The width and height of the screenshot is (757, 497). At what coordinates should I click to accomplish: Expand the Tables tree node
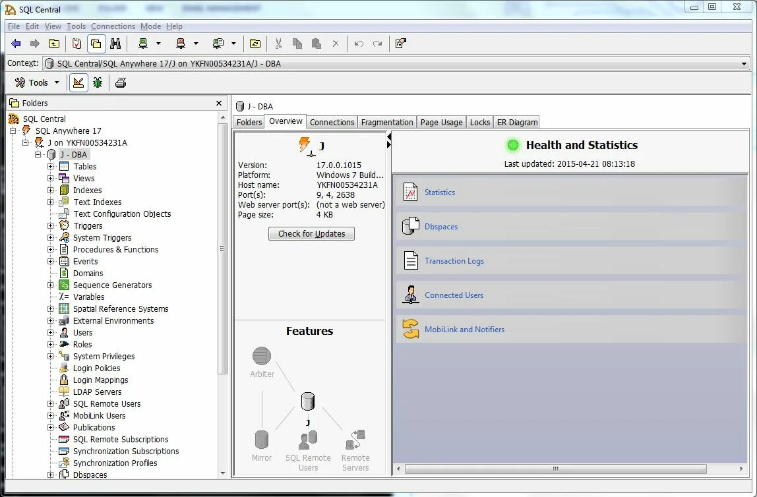coord(51,166)
